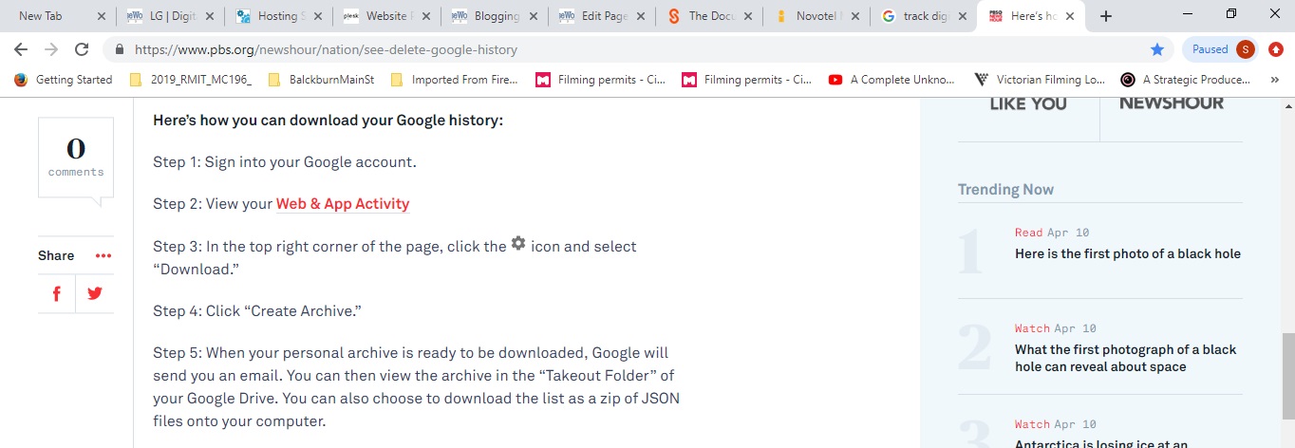Share article on Twitter
This screenshot has height=448, width=1295.
pyautogui.click(x=95, y=293)
